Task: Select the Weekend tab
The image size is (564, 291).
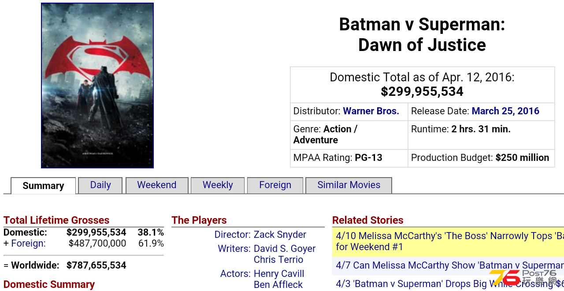Action: click(x=157, y=185)
